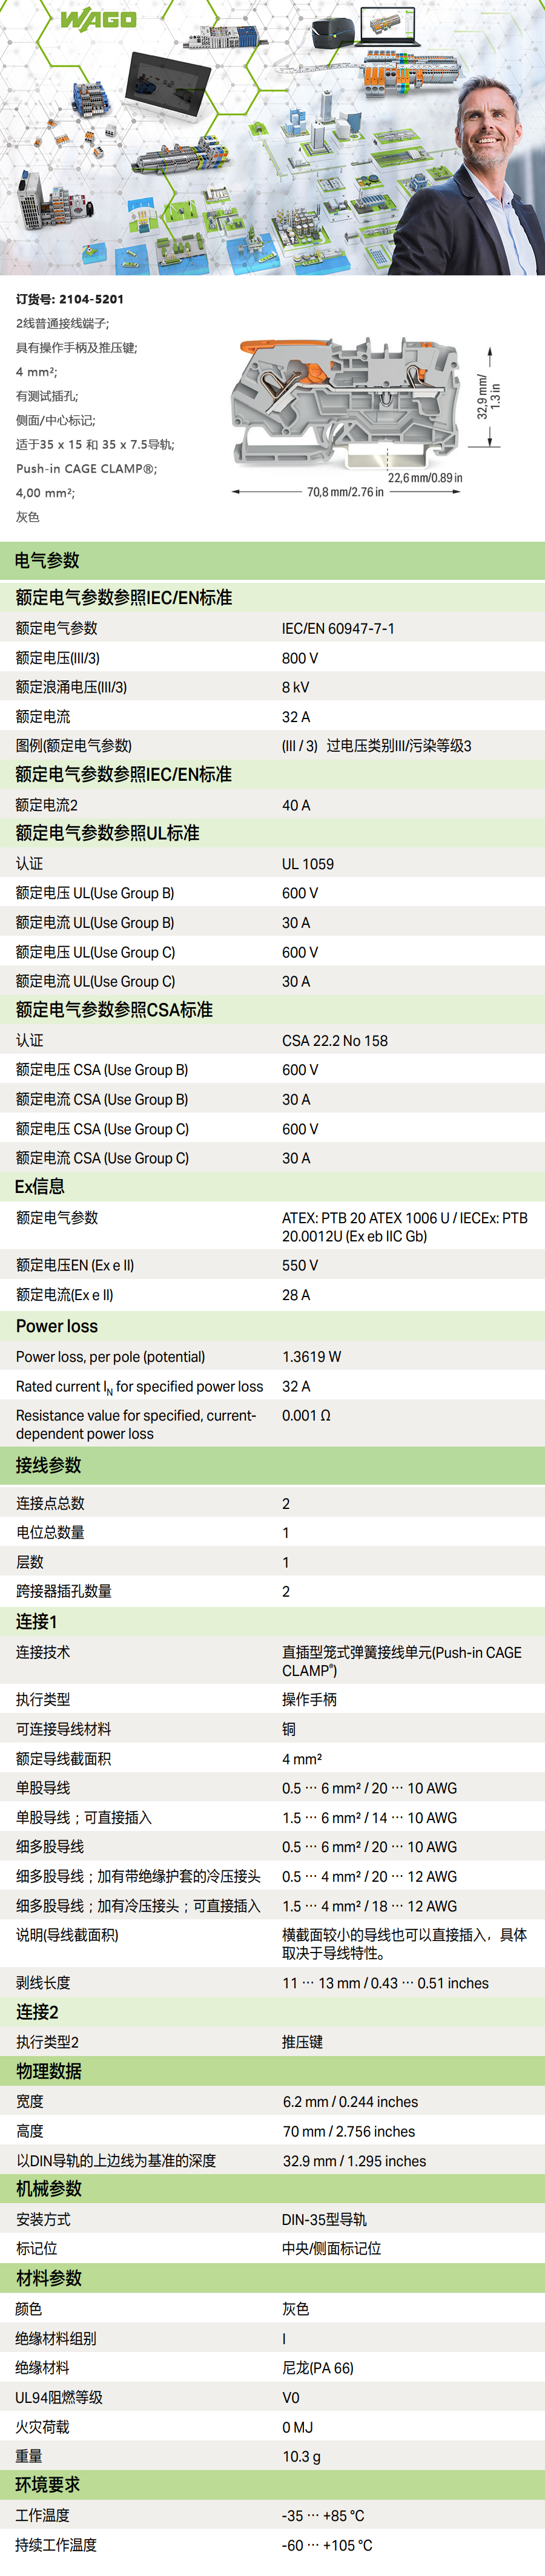Select the 接线参数 section header
Screen dimensions: 545x2576
tap(47, 1465)
